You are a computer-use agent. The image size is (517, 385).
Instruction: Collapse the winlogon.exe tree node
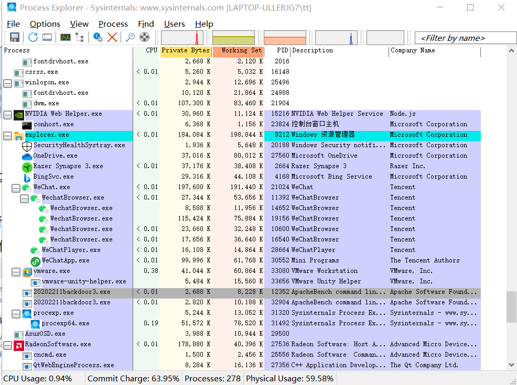point(7,83)
